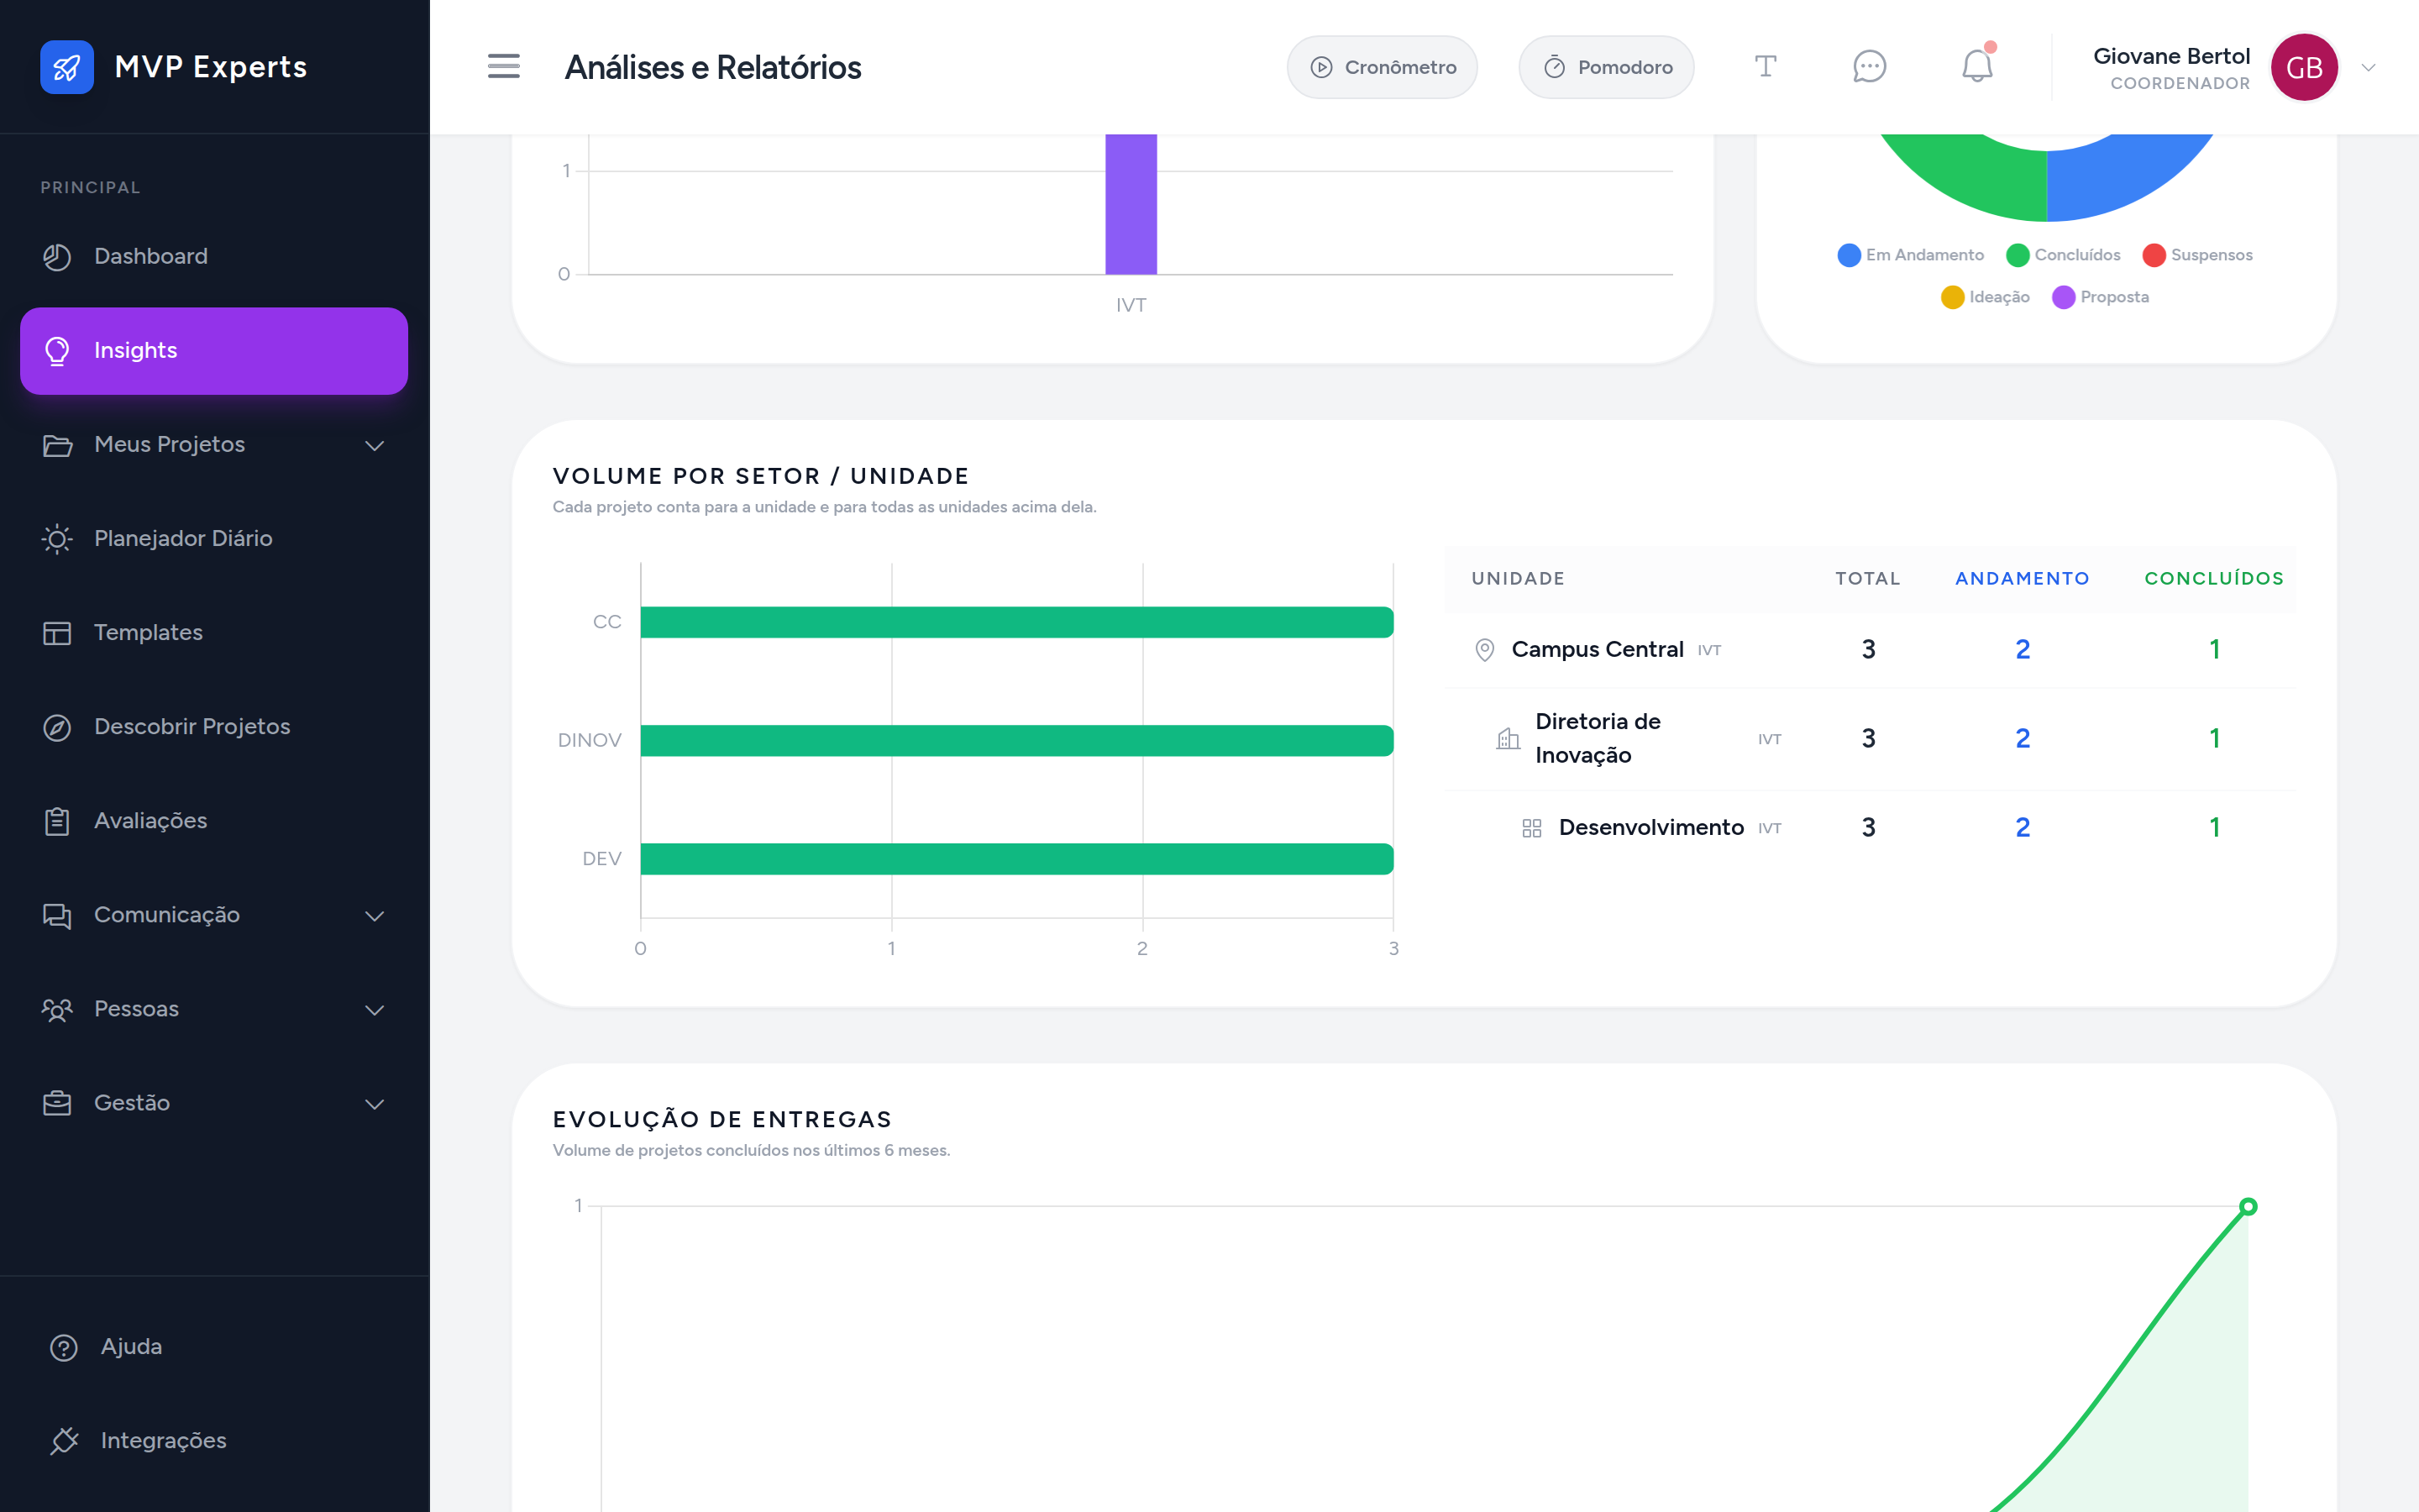The width and height of the screenshot is (2419, 1512).
Task: Click the GB user avatar
Action: (2304, 67)
